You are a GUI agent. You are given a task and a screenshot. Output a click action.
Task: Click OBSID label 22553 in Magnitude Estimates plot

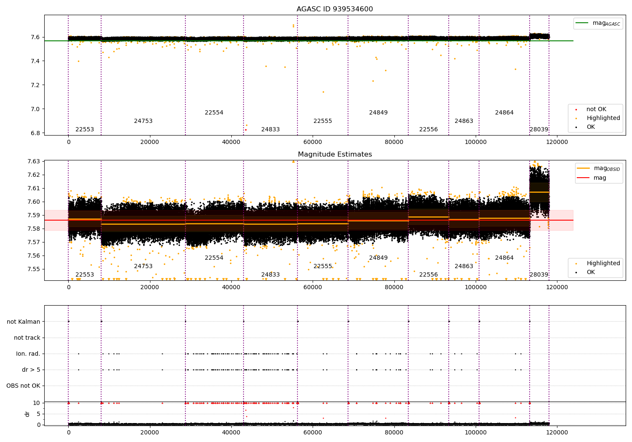click(x=85, y=275)
